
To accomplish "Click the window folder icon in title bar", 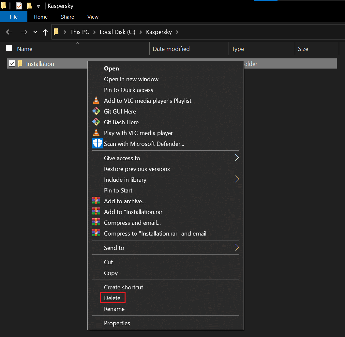I will (x=4, y=5).
